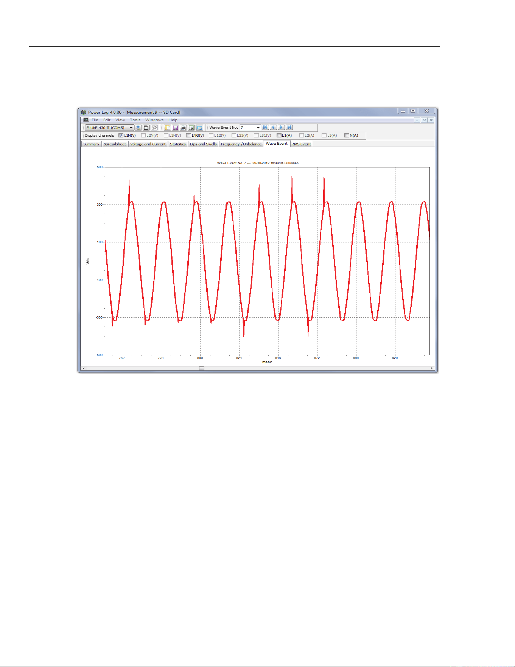
Task: Click the horizontal scrollbar thumb under the chart
Action: coord(202,368)
